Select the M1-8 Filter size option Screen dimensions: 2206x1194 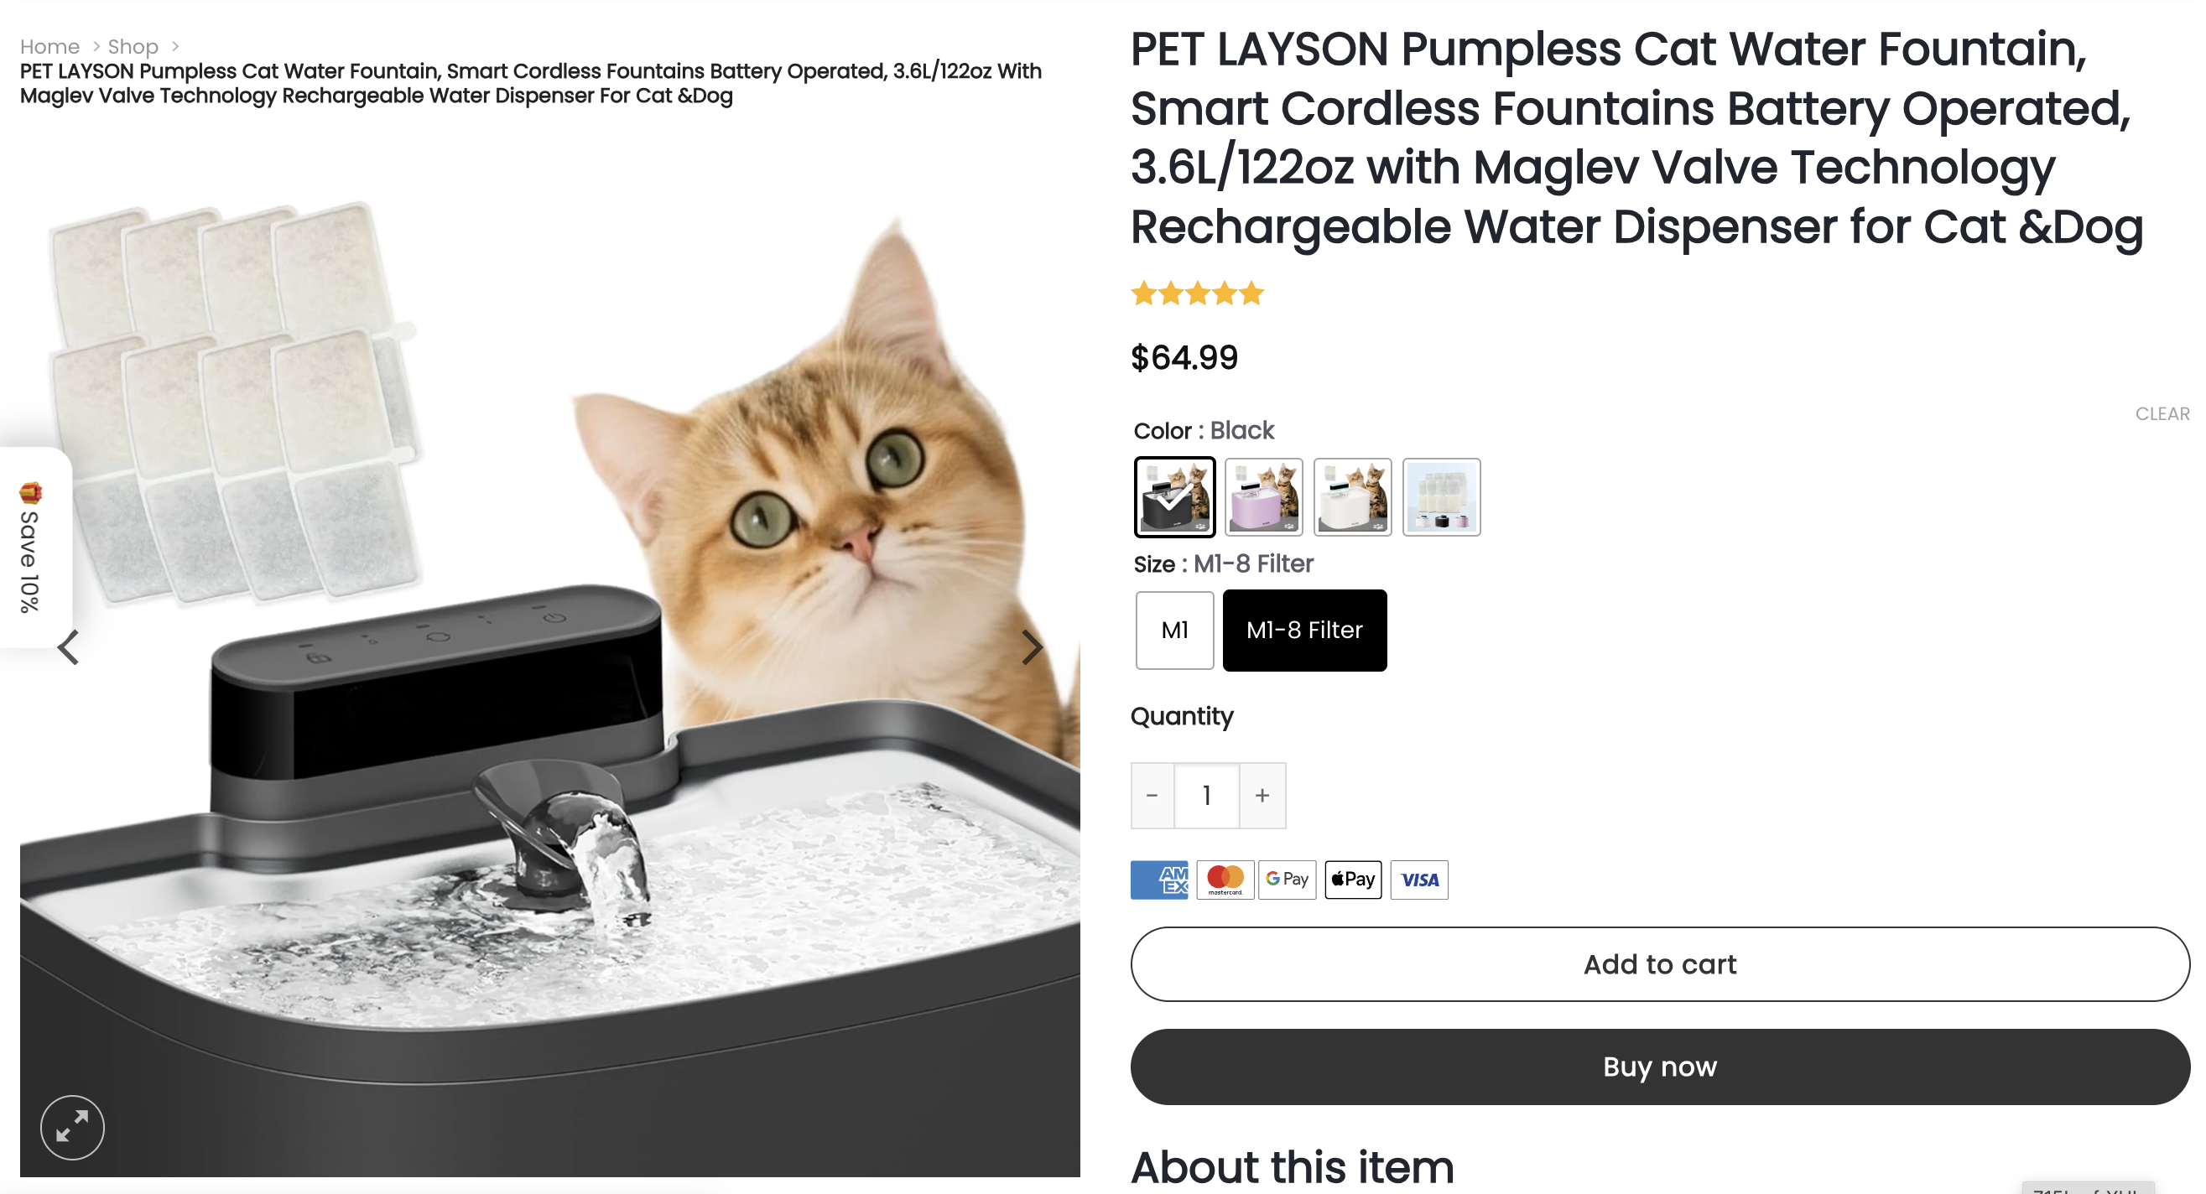coord(1303,630)
